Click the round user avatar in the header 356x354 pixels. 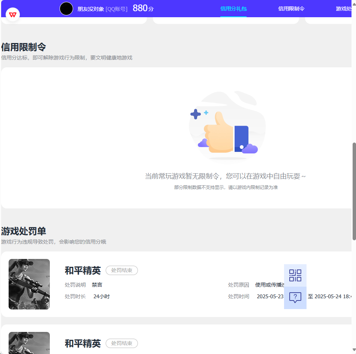pos(66,9)
